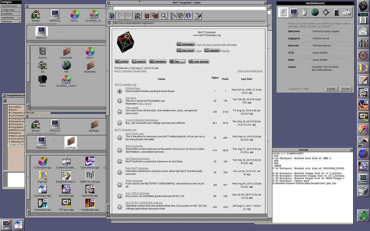This screenshot has height=231, width=370.
Task: Open EquationBuilder.app from the apps folder
Action: [66, 175]
